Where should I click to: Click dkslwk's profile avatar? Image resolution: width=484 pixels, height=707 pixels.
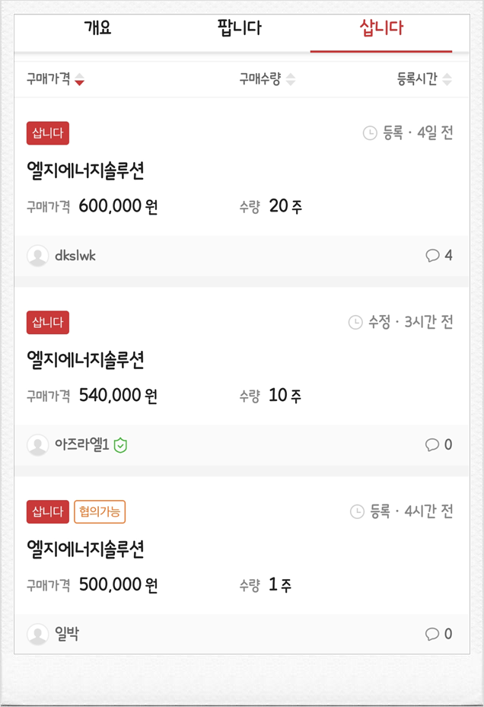(x=38, y=256)
